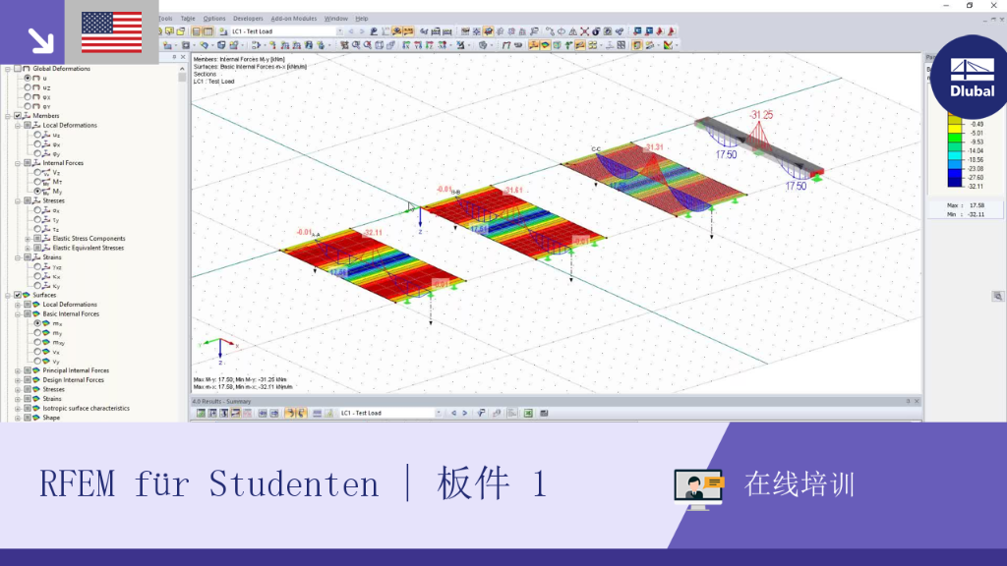Click the zoom magnifier icon on right edge
This screenshot has width=1007, height=566.
[x=997, y=297]
